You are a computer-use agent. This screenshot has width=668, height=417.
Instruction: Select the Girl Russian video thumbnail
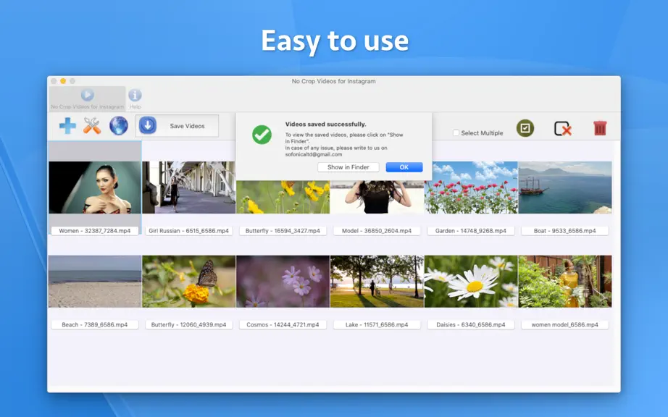pos(188,188)
